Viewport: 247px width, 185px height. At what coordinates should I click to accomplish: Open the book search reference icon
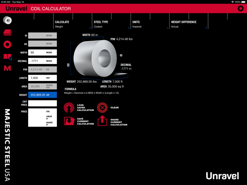[x=8, y=57]
